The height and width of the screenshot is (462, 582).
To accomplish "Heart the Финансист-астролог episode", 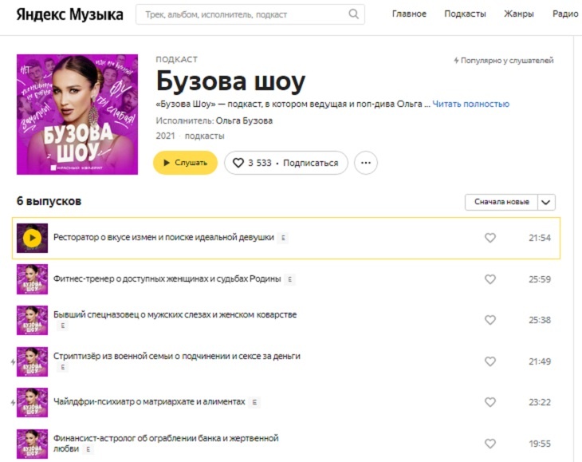I will 490,444.
